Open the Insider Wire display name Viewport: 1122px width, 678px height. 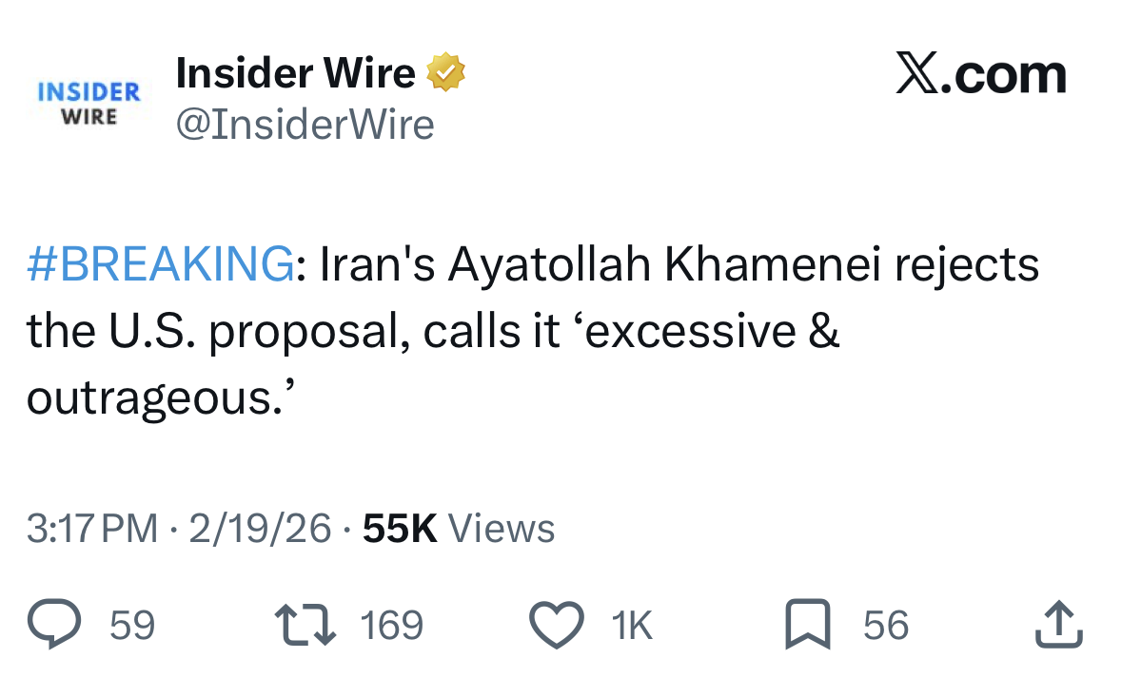296,74
